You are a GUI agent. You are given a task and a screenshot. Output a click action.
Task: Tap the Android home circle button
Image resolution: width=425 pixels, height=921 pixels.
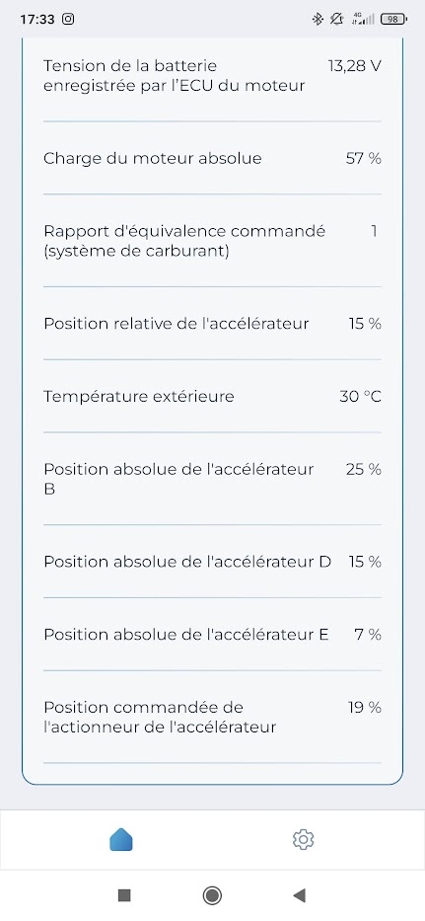(x=212, y=895)
